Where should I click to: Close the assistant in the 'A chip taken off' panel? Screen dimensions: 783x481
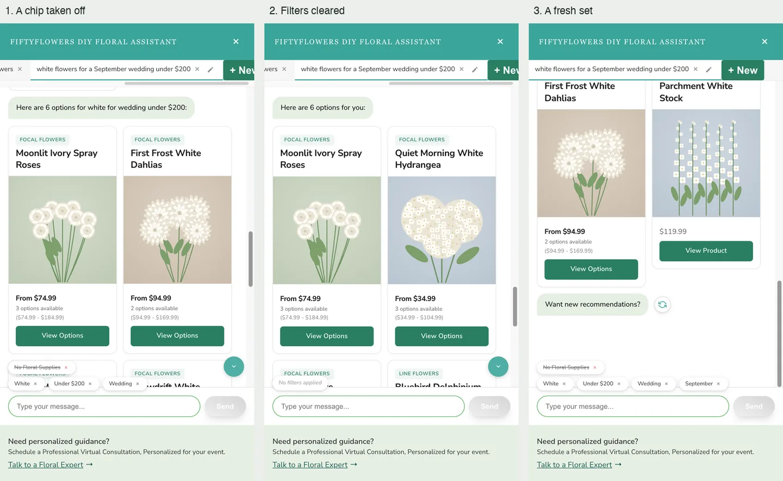(236, 41)
